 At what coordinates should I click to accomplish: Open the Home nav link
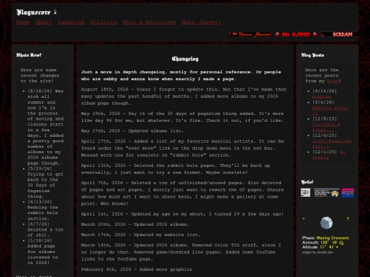click(23, 22)
